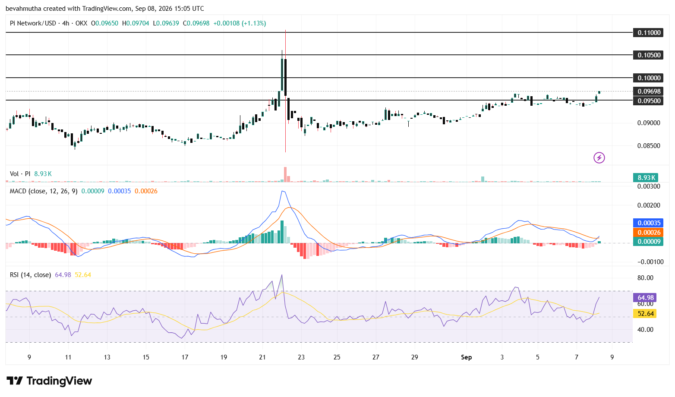Screen dimensions: 675x397
Task: Click the Sep date label on time axis
Action: point(466,357)
